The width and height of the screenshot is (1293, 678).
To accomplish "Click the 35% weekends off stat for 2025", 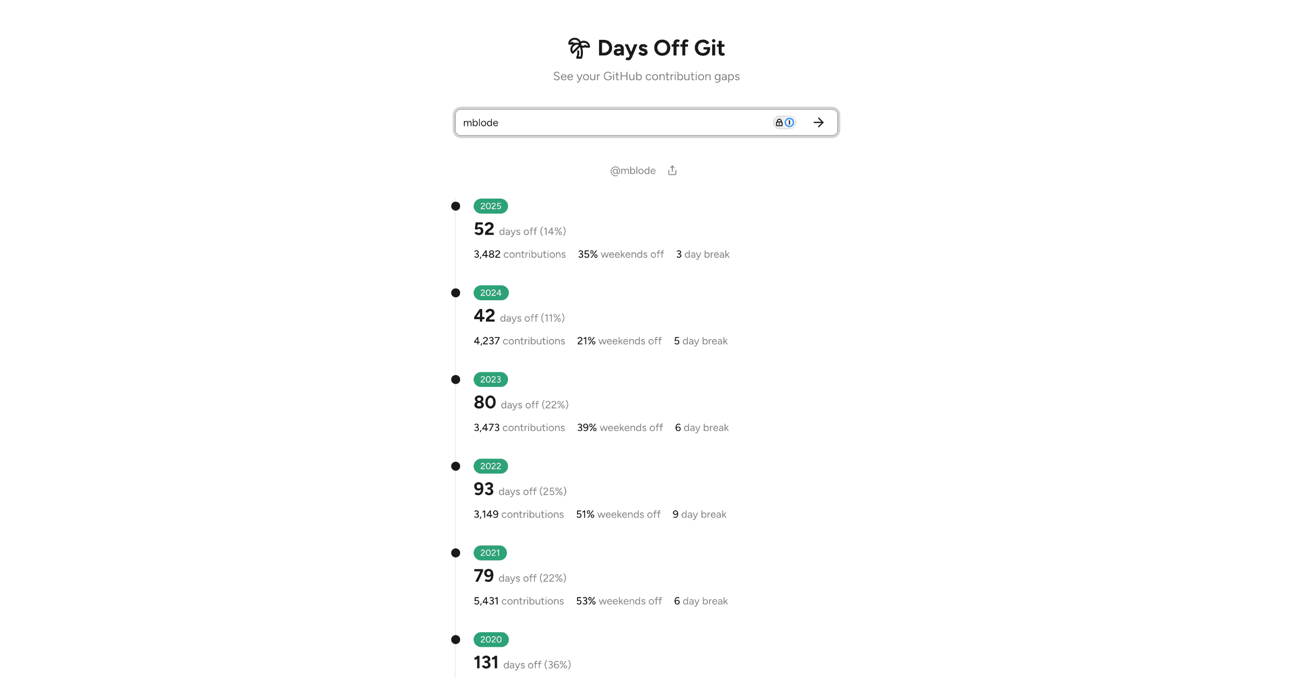I will point(621,254).
